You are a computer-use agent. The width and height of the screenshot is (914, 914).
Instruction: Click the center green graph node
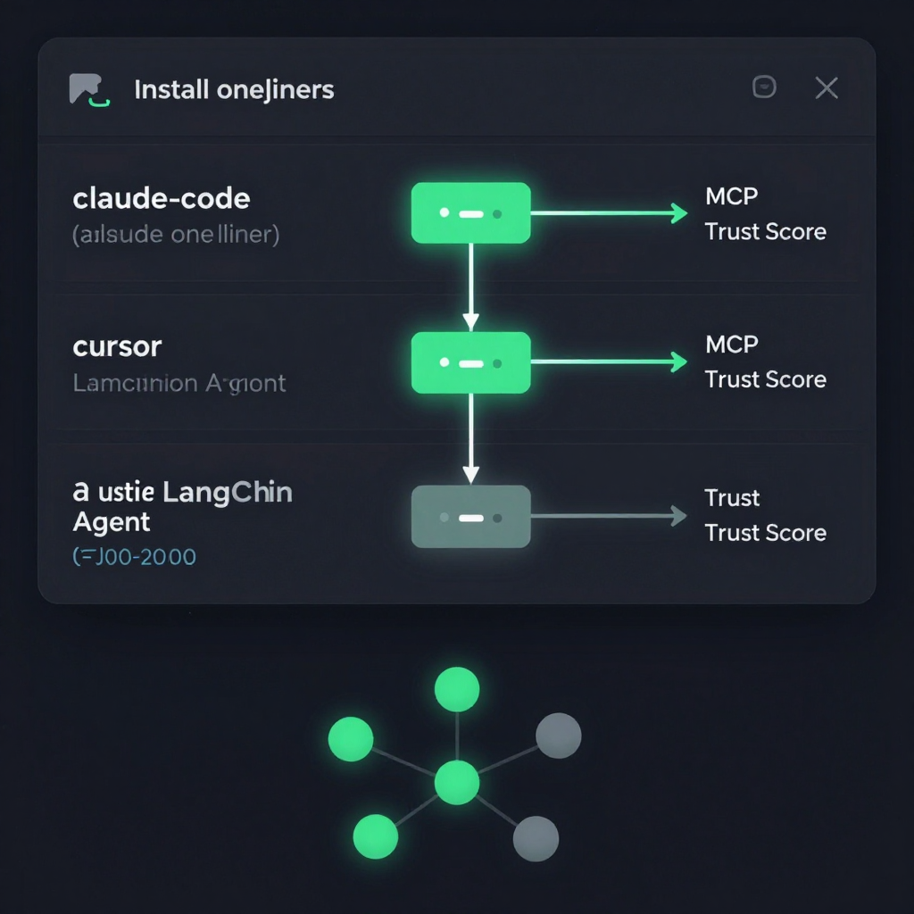(457, 782)
